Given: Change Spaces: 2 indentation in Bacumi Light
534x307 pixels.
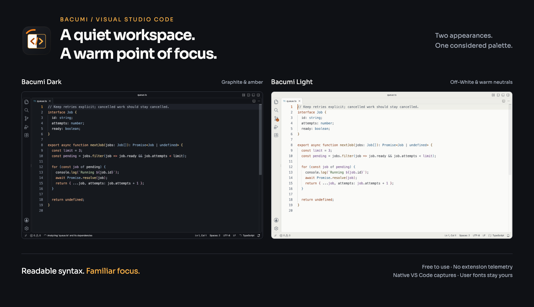Looking at the screenshot, I should click(465, 236).
